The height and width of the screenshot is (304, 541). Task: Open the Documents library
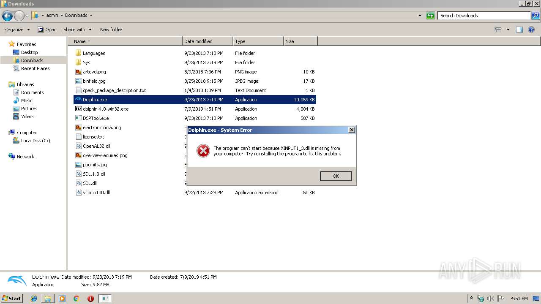[32, 92]
